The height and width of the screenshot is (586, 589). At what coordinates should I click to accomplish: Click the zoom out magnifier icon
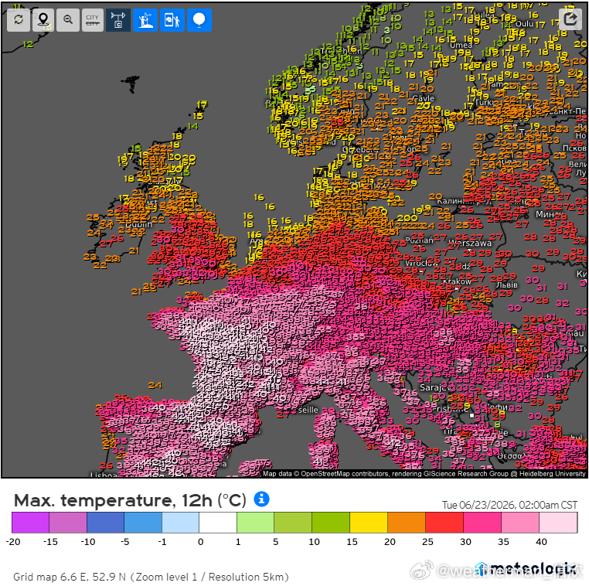point(68,20)
